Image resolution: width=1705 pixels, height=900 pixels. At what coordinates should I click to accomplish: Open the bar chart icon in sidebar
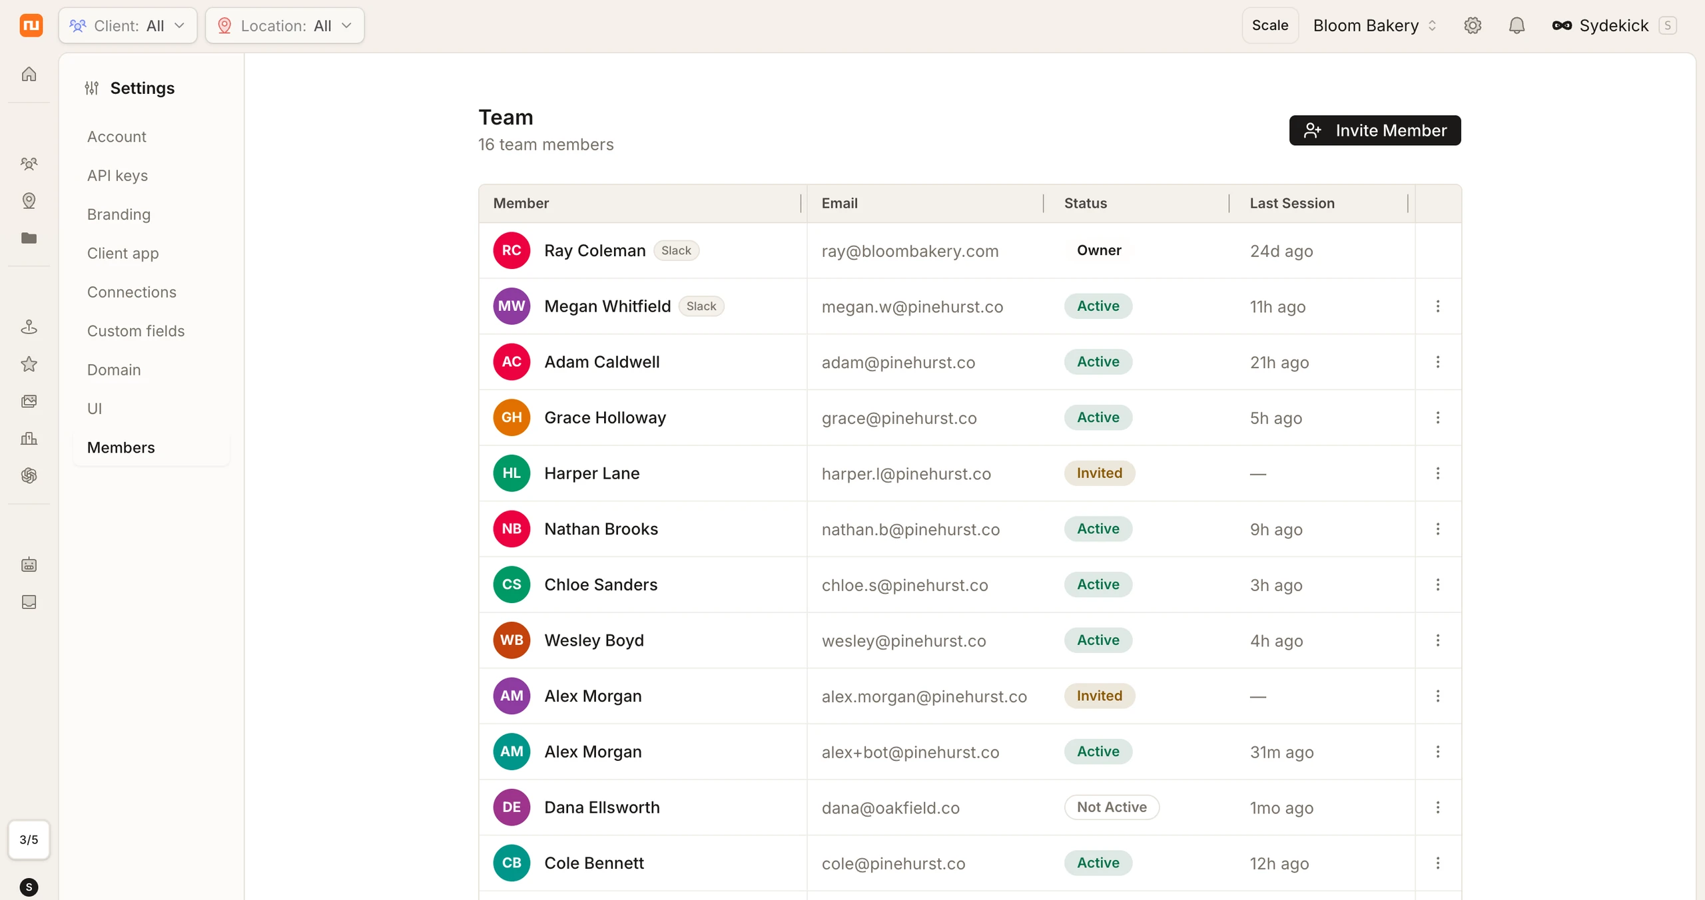click(x=29, y=439)
